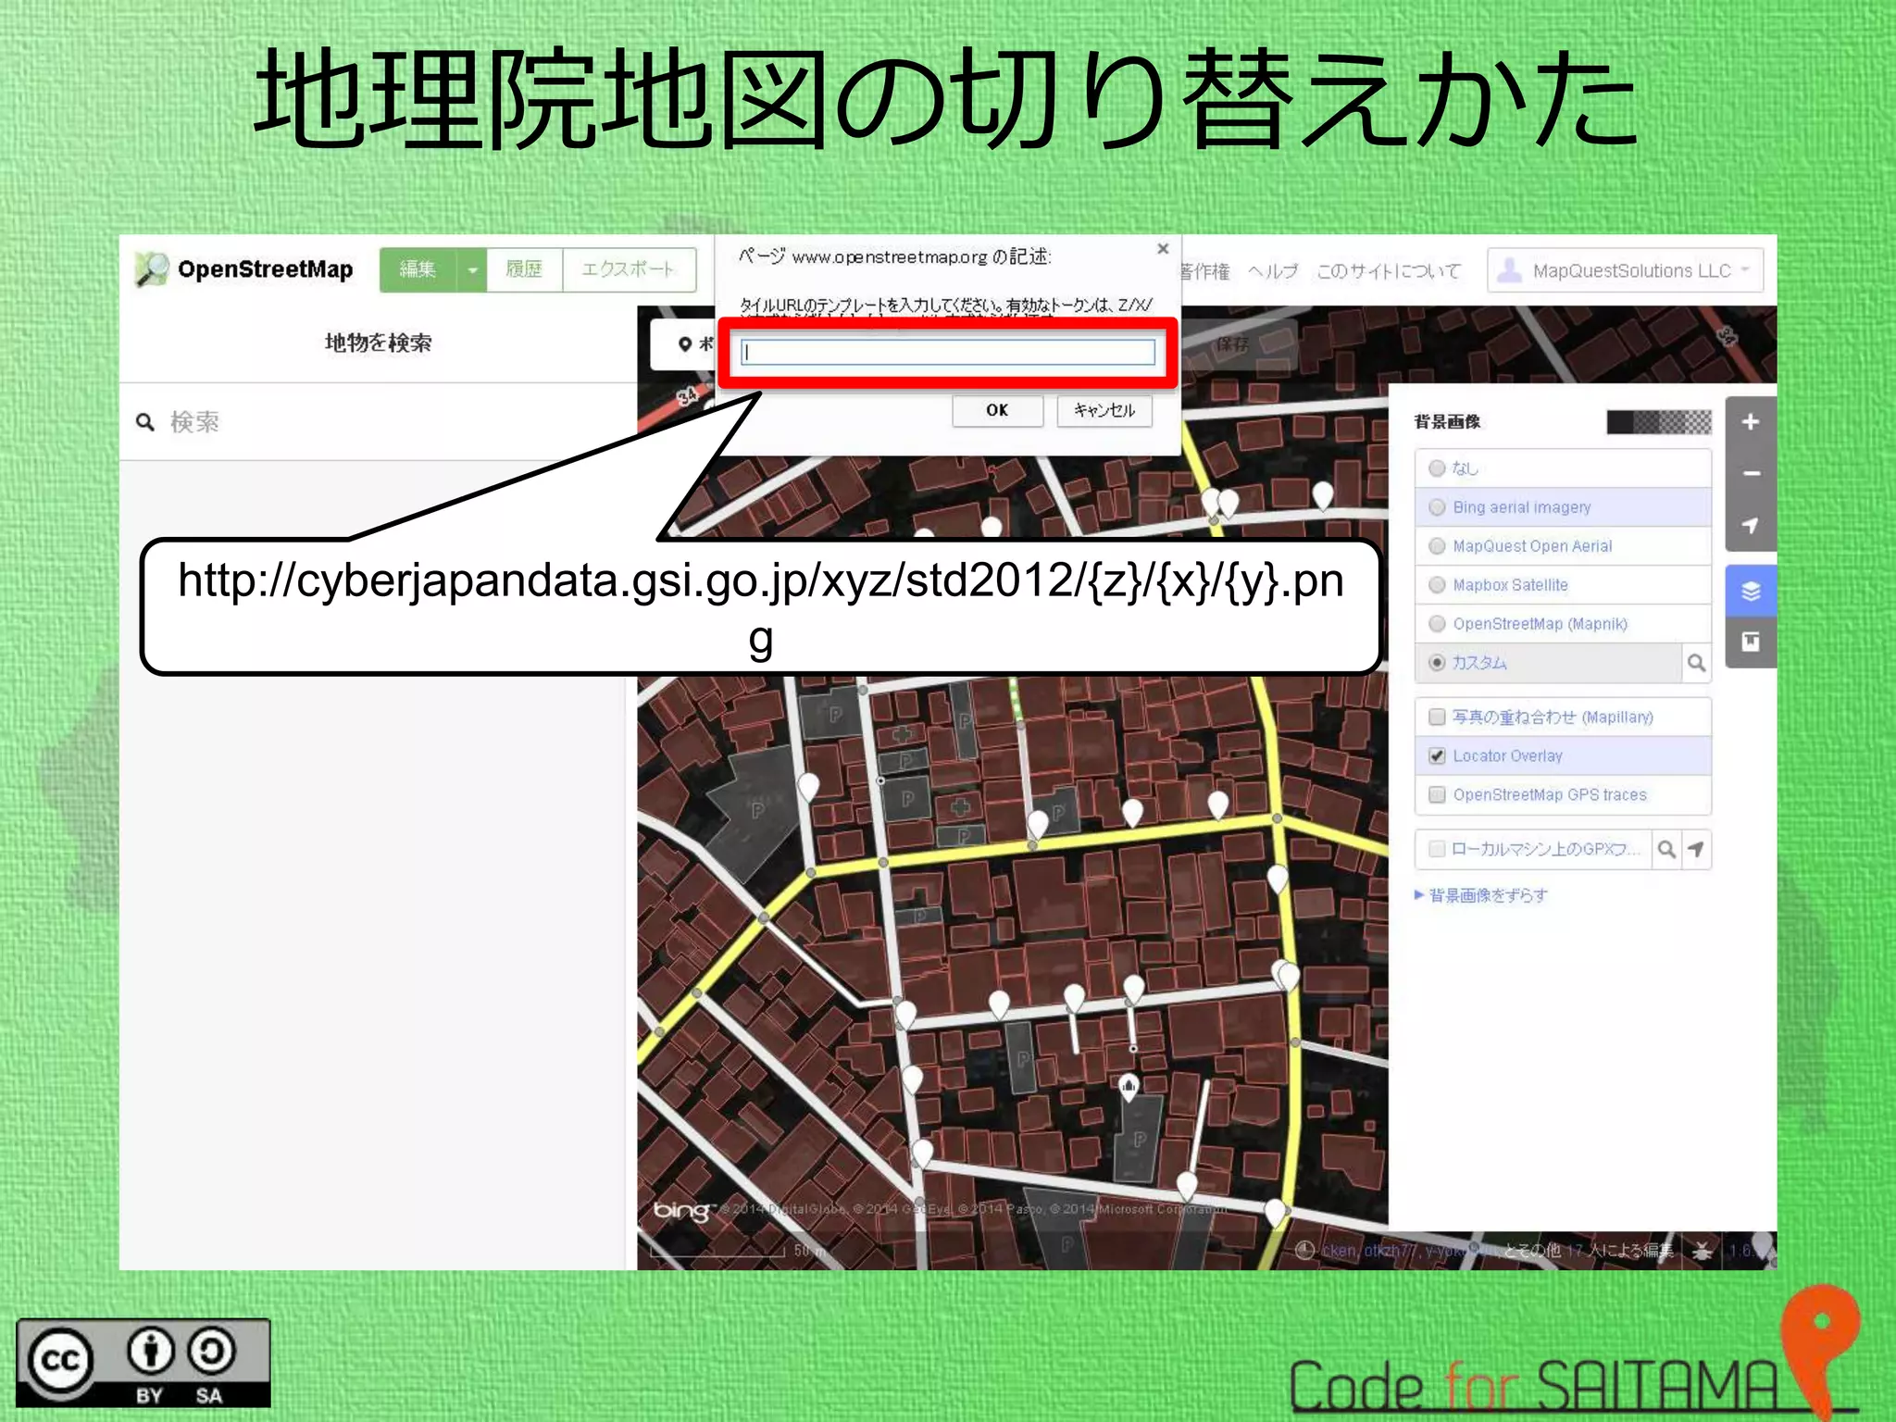1896x1422 pixels.
Task: Click magnifier icon beside local GPX file
Action: coord(1665,849)
